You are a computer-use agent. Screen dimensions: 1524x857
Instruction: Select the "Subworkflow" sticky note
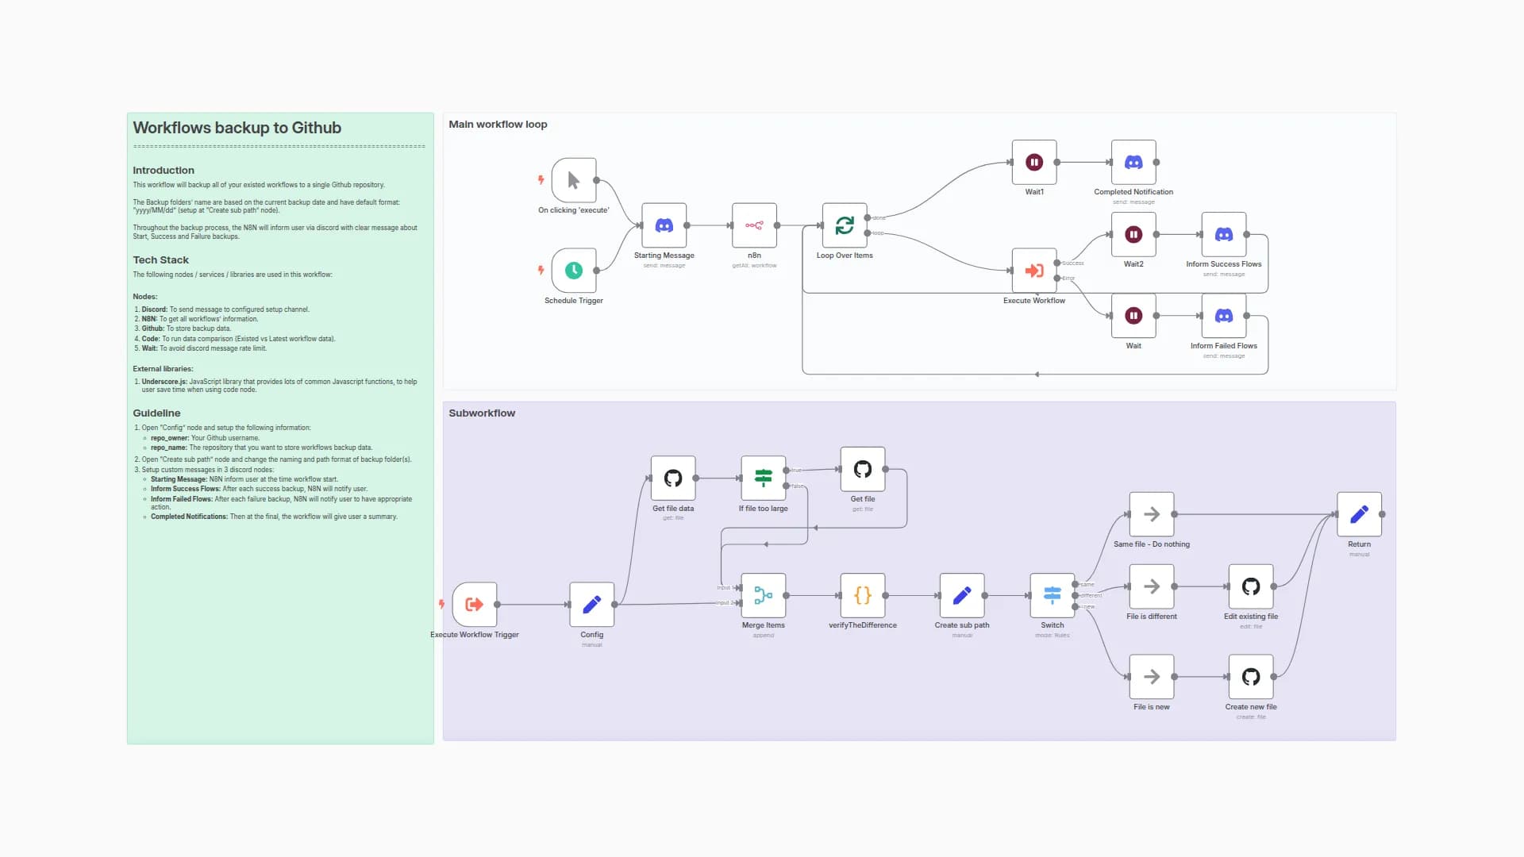coord(482,413)
